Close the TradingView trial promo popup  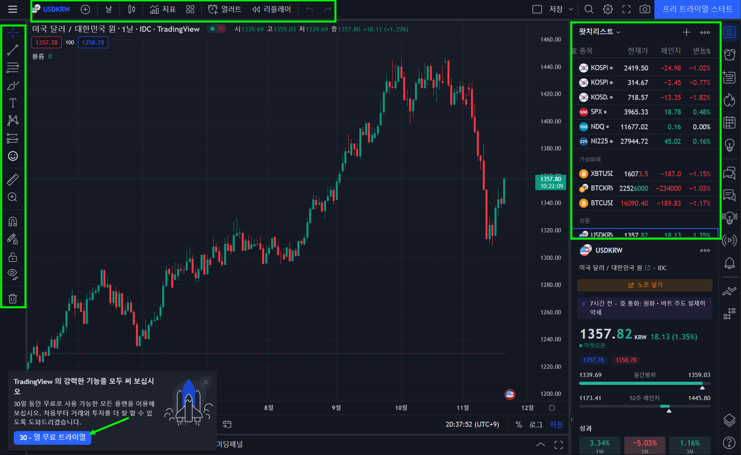click(x=206, y=382)
